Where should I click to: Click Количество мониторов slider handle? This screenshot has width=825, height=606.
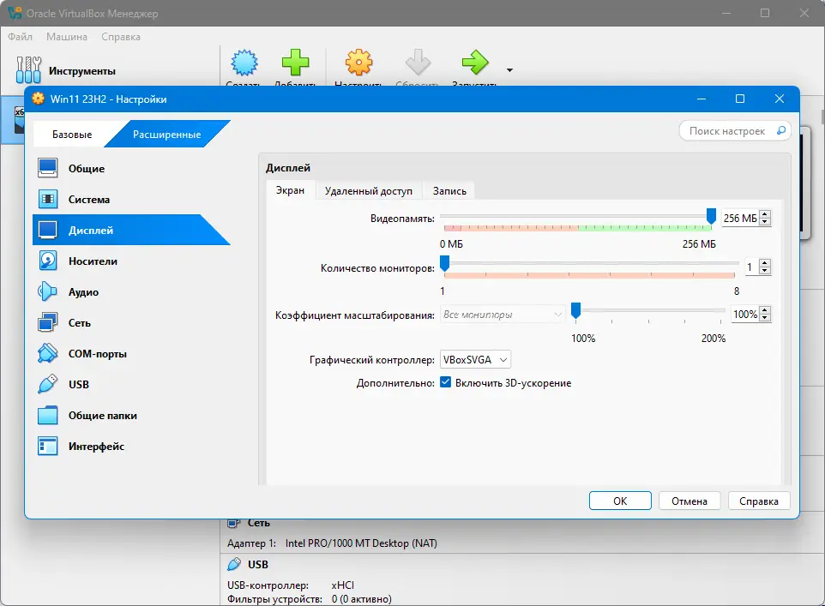(444, 263)
